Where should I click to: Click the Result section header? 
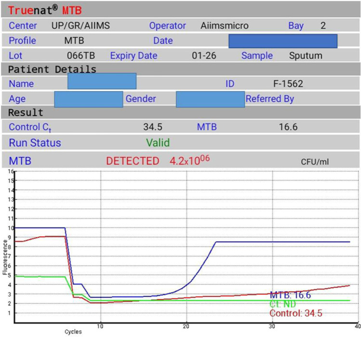(x=26, y=112)
